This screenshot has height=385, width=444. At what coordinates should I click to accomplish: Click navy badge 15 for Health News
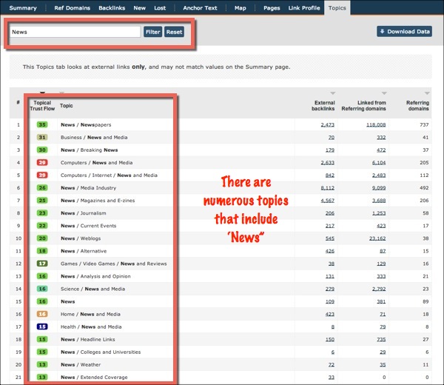(x=42, y=327)
